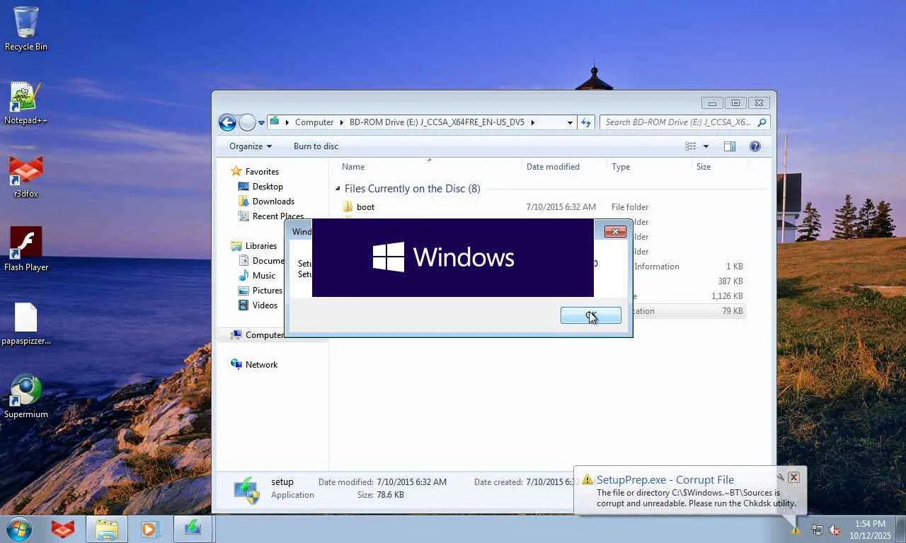Show the preview pane
The width and height of the screenshot is (906, 543).
coord(730,146)
